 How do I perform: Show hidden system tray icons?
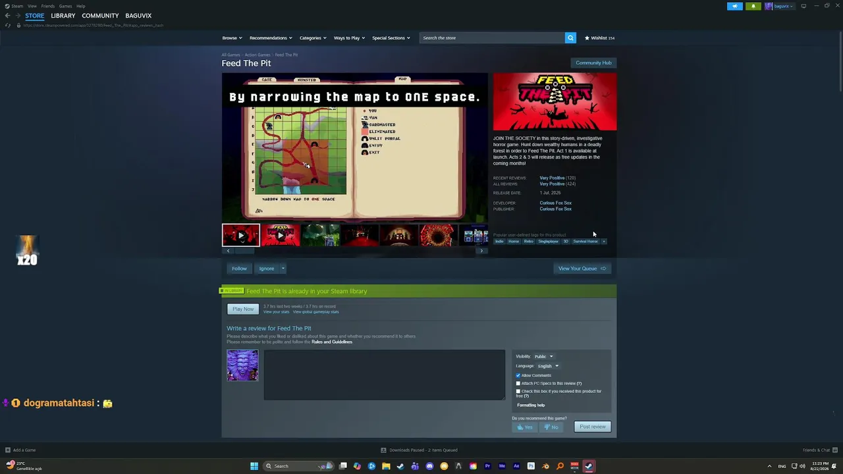point(769,466)
